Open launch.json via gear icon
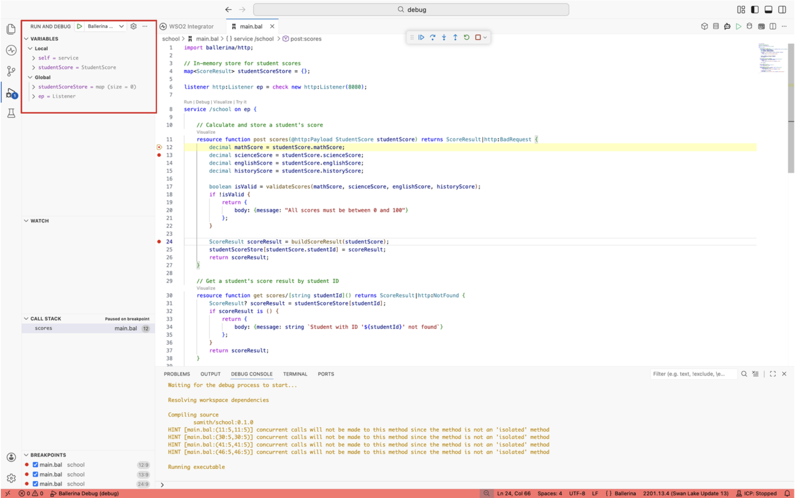The width and height of the screenshot is (795, 498). (133, 26)
